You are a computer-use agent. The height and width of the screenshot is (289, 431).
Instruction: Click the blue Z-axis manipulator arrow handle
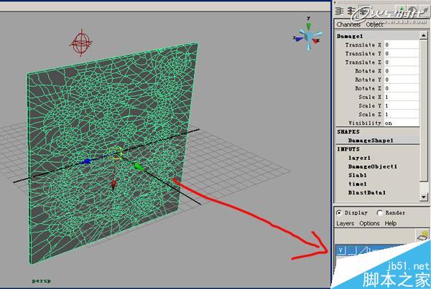(x=87, y=161)
